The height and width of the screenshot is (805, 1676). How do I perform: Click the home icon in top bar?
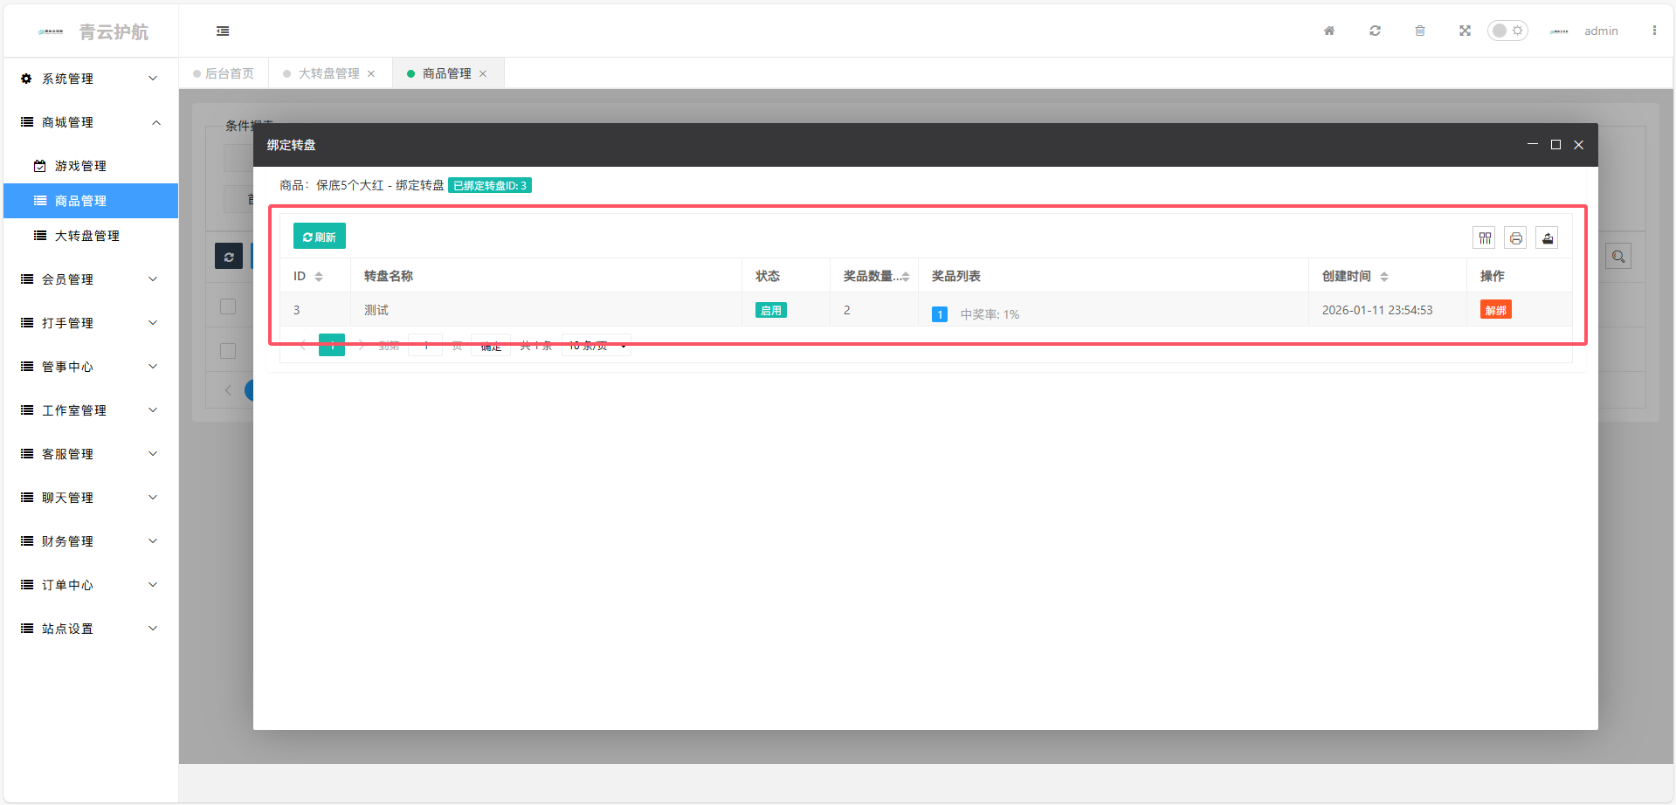pyautogui.click(x=1329, y=31)
